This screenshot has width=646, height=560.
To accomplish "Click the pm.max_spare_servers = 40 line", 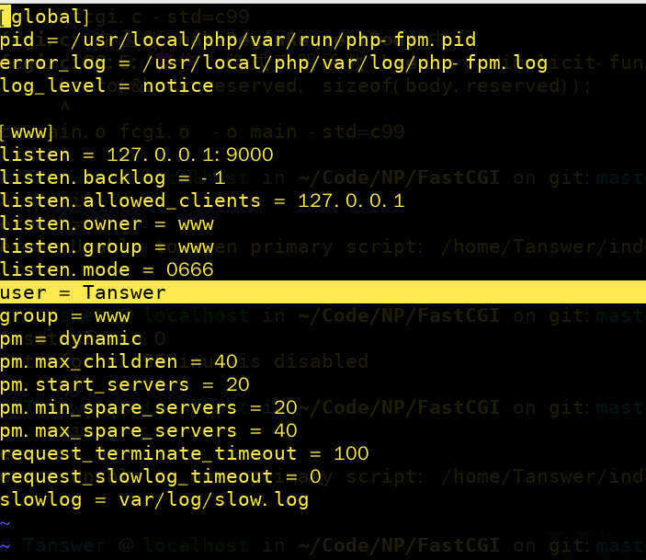I will (x=149, y=431).
